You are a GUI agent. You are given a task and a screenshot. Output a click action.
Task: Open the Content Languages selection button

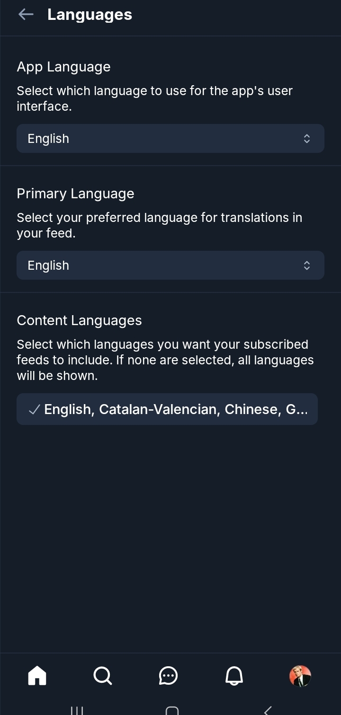pos(167,409)
